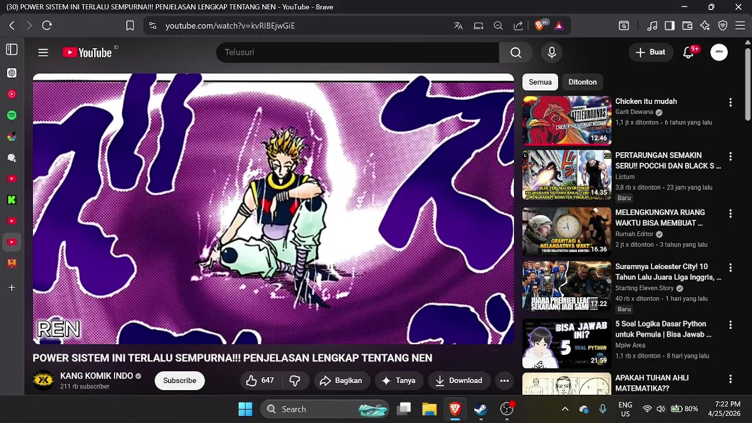Open ChatGPT from Brave sidebar
752x423 pixels.
pyautogui.click(x=12, y=73)
